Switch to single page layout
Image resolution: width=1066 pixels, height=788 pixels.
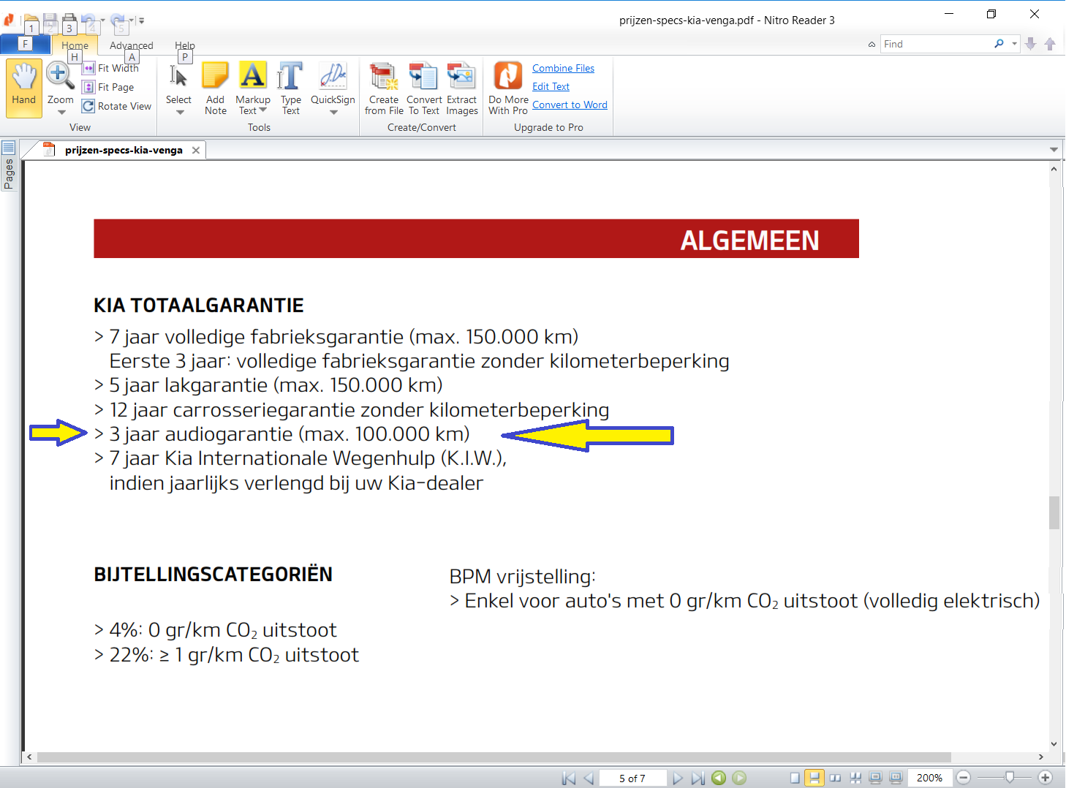click(795, 778)
